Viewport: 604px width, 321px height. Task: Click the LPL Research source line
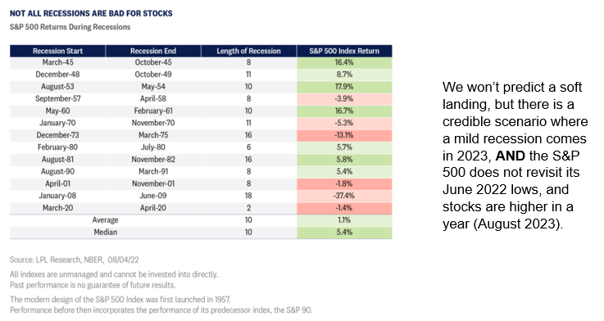click(x=75, y=260)
